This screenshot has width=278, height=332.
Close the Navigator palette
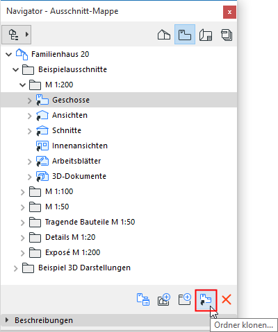click(x=229, y=12)
